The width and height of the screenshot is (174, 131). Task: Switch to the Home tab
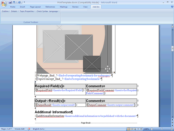pos(13,7)
